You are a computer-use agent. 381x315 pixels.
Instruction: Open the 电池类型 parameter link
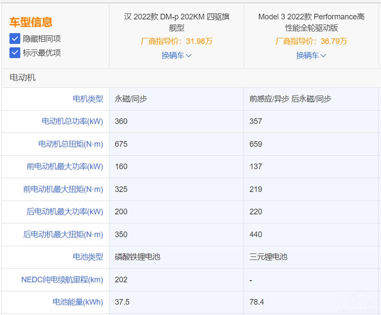88,257
